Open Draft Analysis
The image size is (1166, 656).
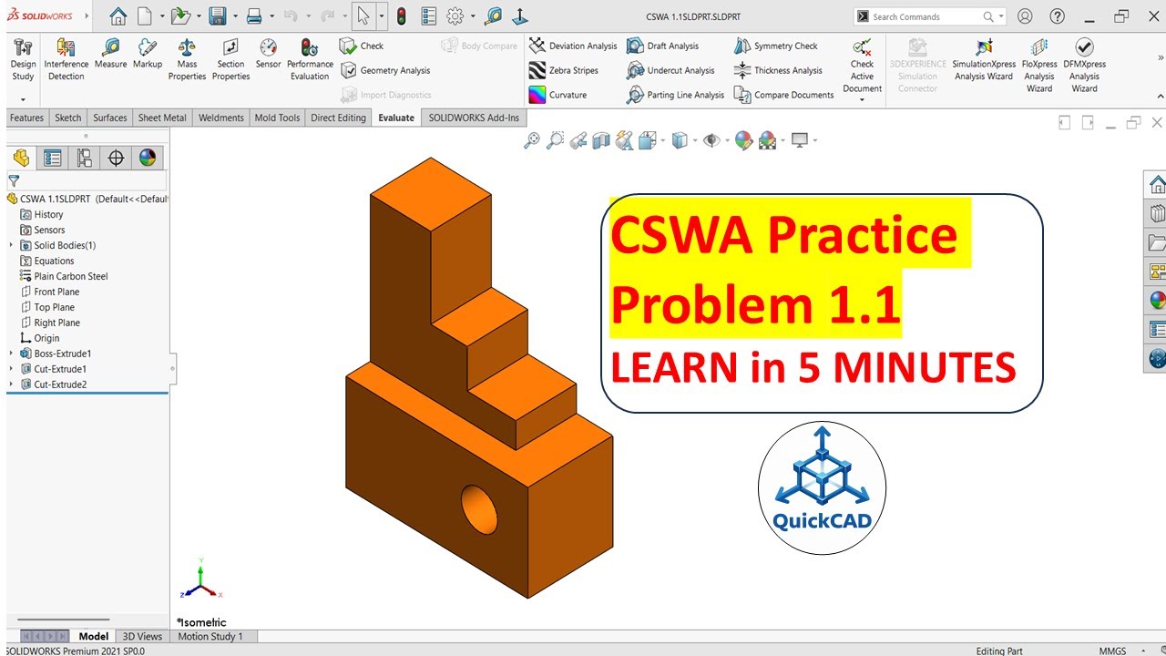tap(662, 46)
